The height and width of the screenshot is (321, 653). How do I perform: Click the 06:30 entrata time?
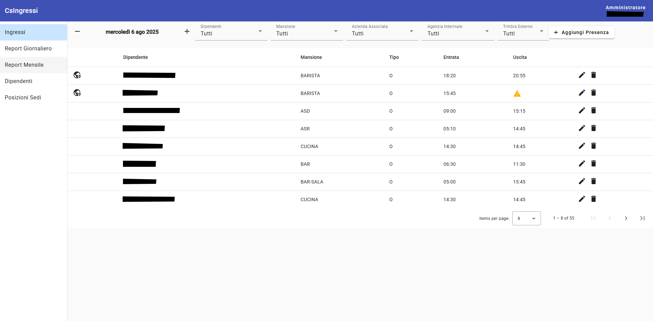click(449, 164)
